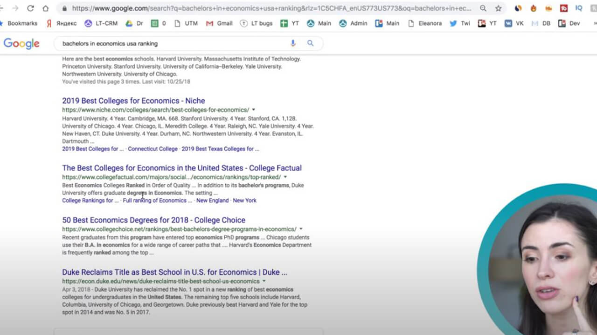Open '50 Best Economics Degrees for 2018' result

[153, 220]
